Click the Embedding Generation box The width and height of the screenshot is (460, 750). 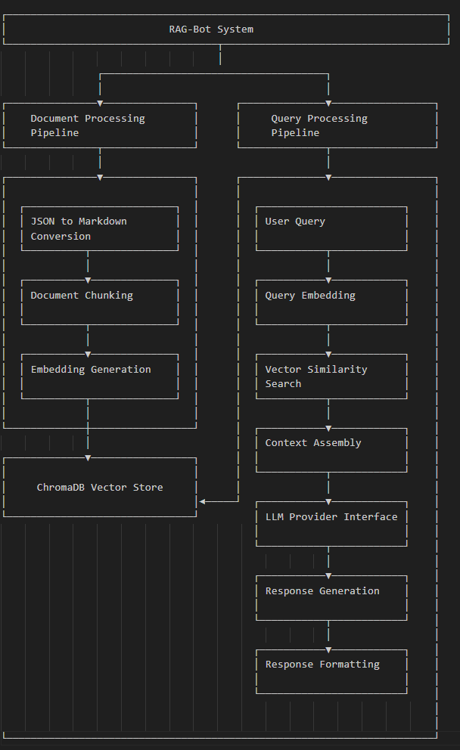[x=100, y=376]
